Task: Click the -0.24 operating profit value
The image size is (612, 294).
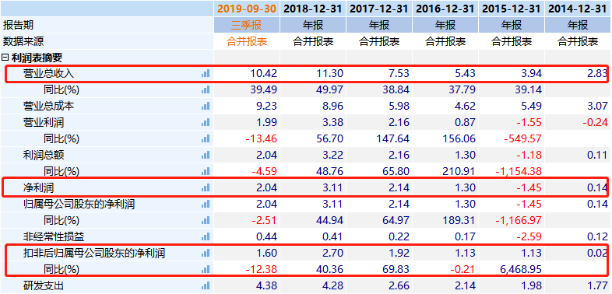Action: (x=595, y=122)
